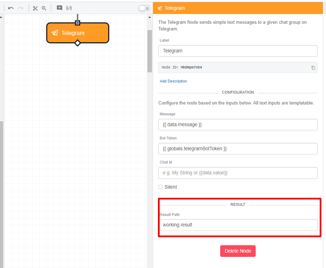The height and width of the screenshot is (268, 326).
Task: Click into the Label input field
Action: point(238,51)
